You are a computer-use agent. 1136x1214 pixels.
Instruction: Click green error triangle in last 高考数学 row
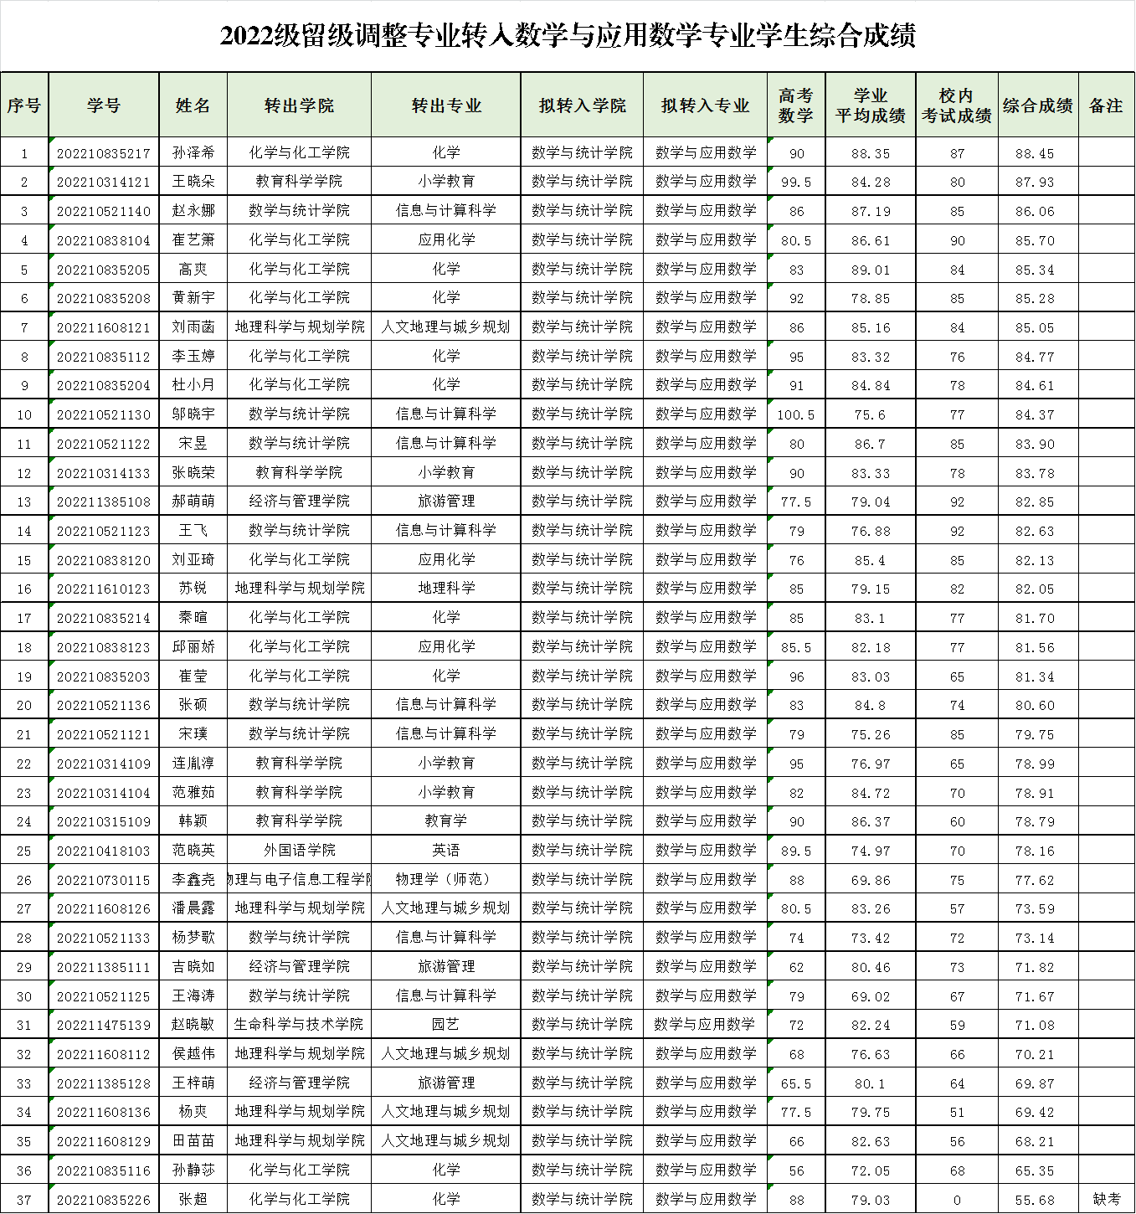click(770, 1186)
